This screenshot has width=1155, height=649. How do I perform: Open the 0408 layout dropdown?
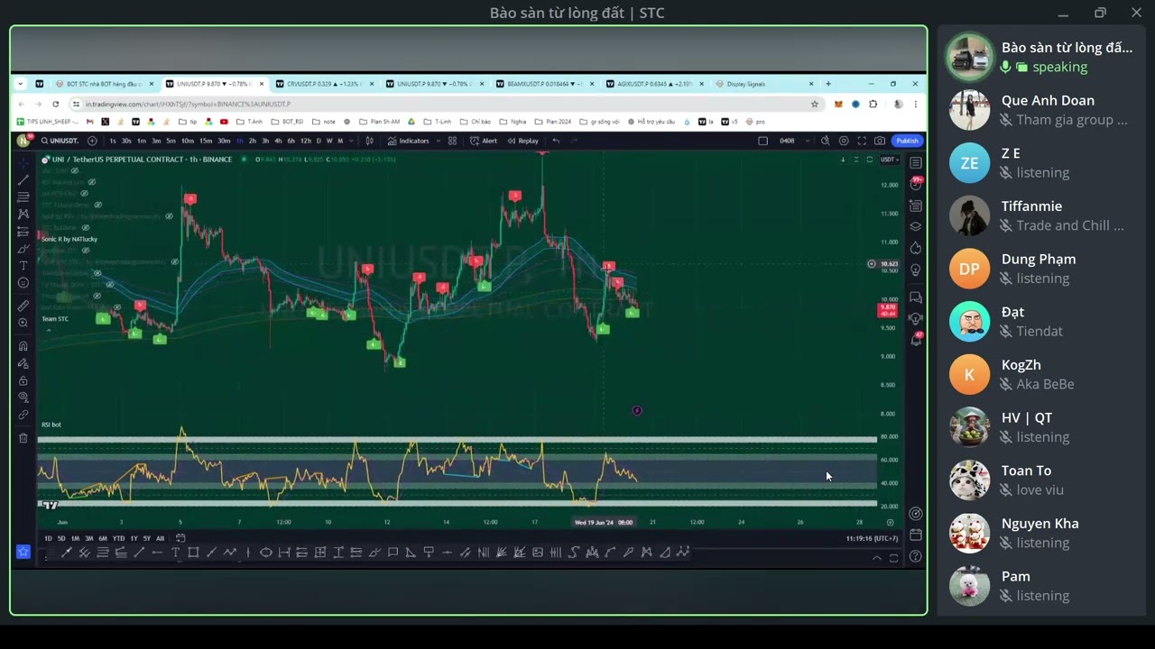coord(794,141)
